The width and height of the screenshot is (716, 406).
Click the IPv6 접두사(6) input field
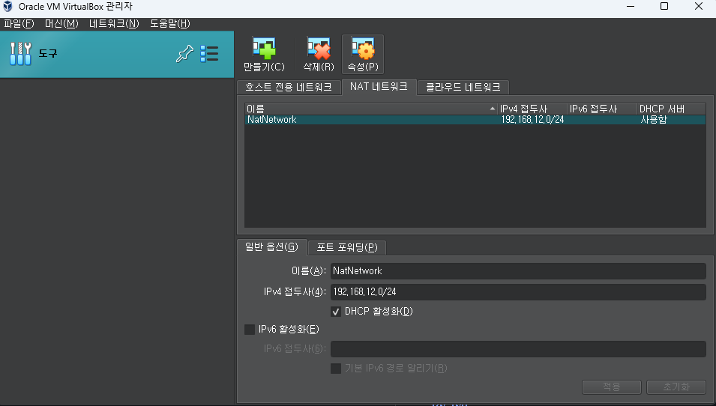[518, 349]
